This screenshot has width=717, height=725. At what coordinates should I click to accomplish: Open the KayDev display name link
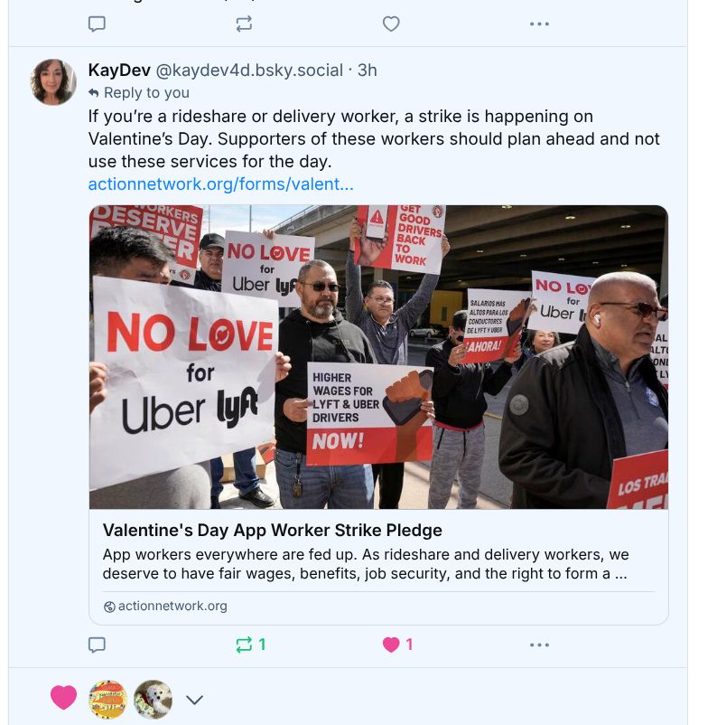click(x=119, y=71)
